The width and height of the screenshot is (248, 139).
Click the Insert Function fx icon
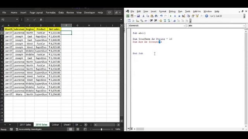point(41,20)
